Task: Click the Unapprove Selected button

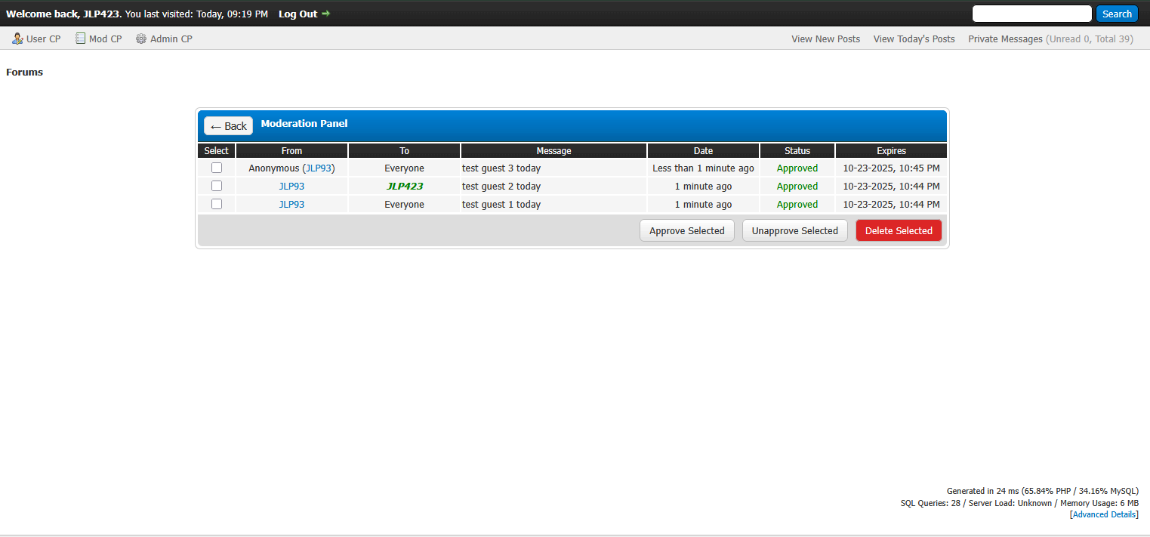Action: (794, 230)
